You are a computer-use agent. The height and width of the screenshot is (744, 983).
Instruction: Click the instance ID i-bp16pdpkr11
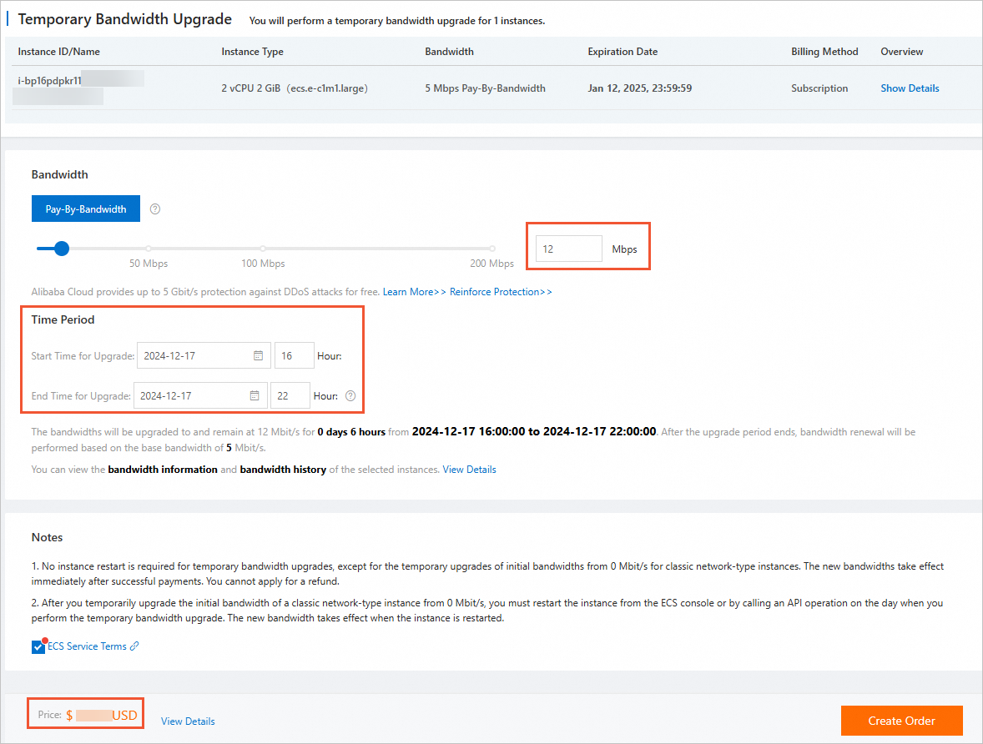pyautogui.click(x=49, y=80)
